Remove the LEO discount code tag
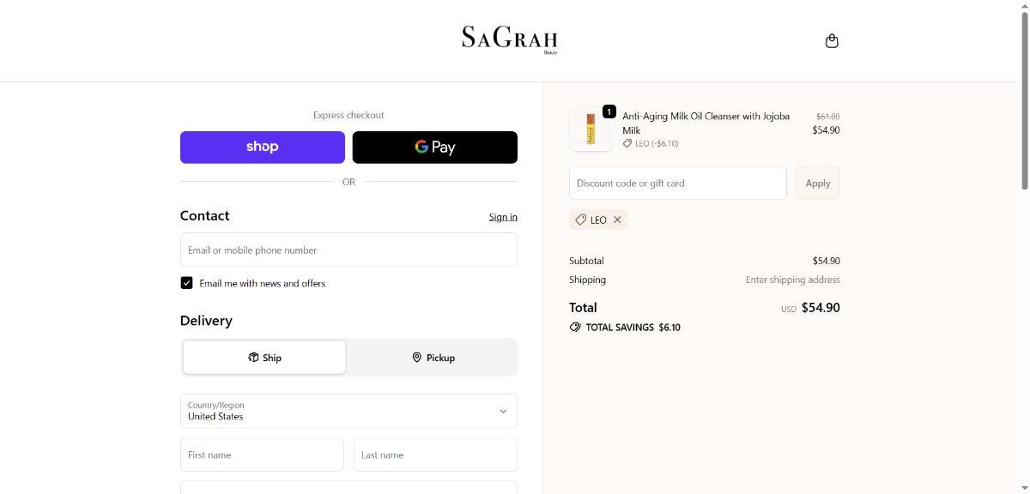Screen dimensions: 1030x494 click(617, 220)
